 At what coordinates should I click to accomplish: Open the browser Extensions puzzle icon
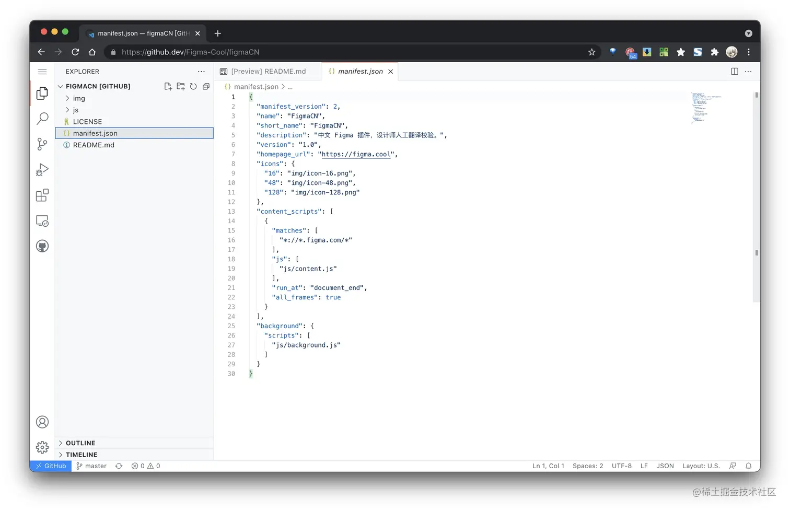[715, 52]
